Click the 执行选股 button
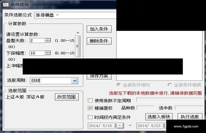This screenshot has width=206, height=133. coord(190,117)
